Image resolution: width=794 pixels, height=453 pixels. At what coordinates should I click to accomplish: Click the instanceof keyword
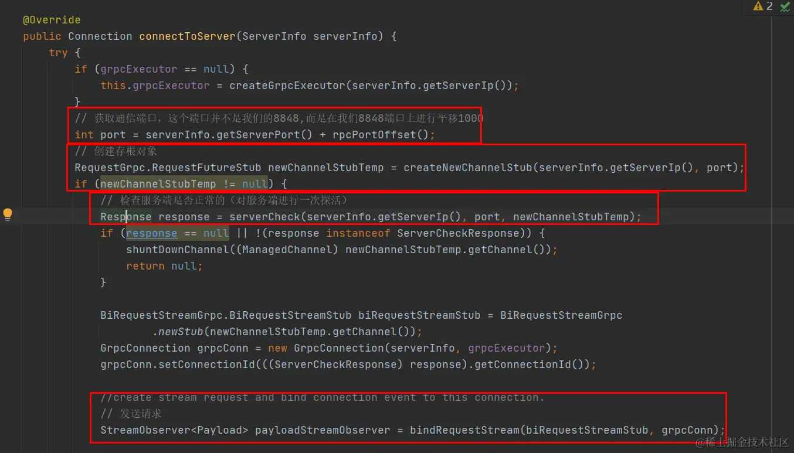click(358, 233)
